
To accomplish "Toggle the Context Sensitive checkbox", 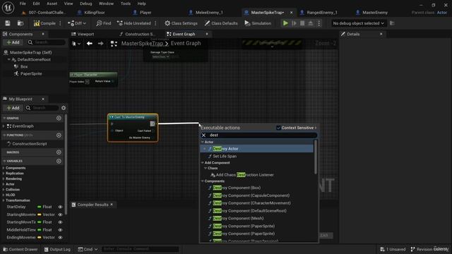I will click(x=278, y=128).
